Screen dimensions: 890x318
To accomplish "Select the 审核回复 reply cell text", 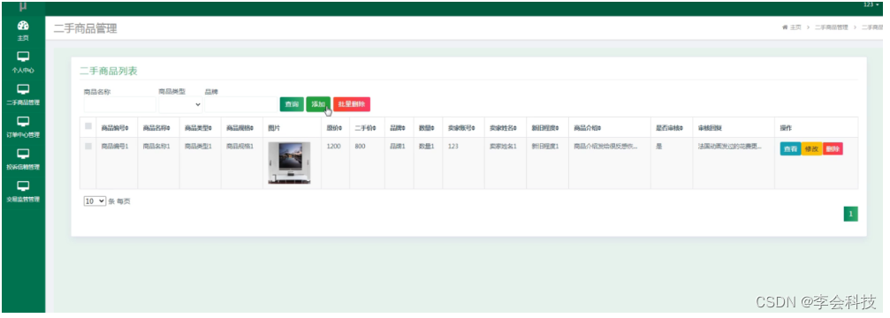I will [x=729, y=147].
